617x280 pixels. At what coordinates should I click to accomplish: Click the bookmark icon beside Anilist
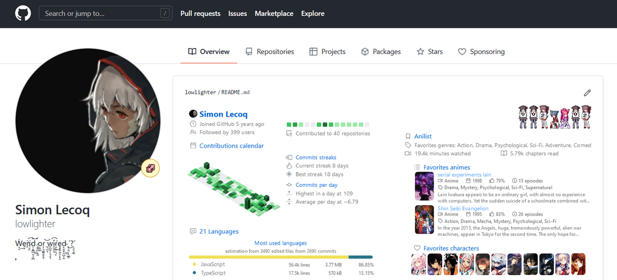point(408,136)
